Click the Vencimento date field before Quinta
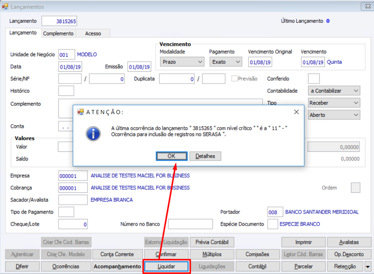This screenshot has height=274, width=374. [313, 62]
